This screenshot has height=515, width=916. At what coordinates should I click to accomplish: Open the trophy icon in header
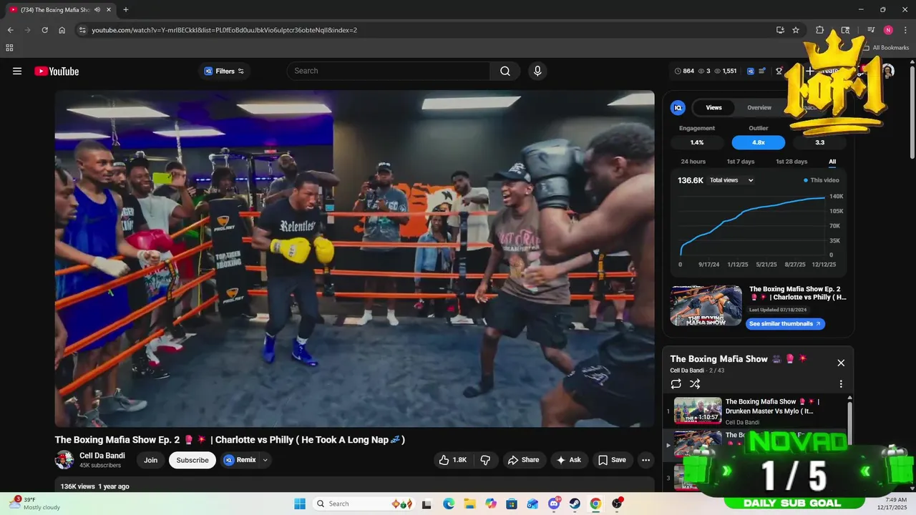pyautogui.click(x=779, y=71)
